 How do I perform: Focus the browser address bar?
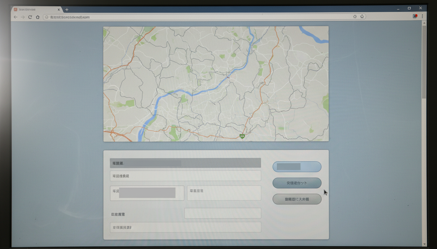(195, 17)
